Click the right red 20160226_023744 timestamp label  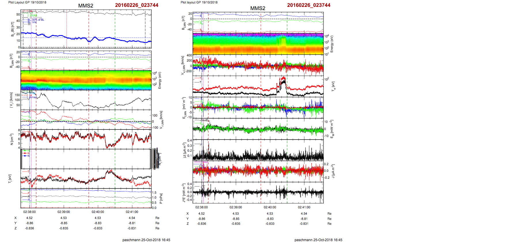point(309,5)
